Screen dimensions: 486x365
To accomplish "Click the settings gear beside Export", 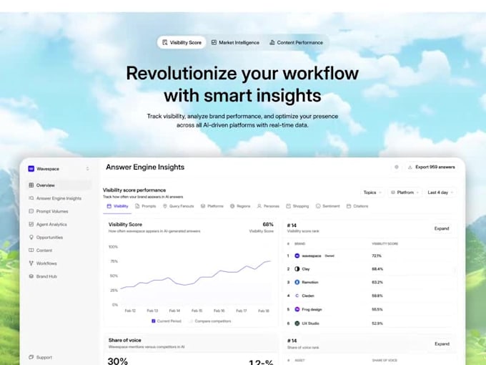I will (397, 167).
